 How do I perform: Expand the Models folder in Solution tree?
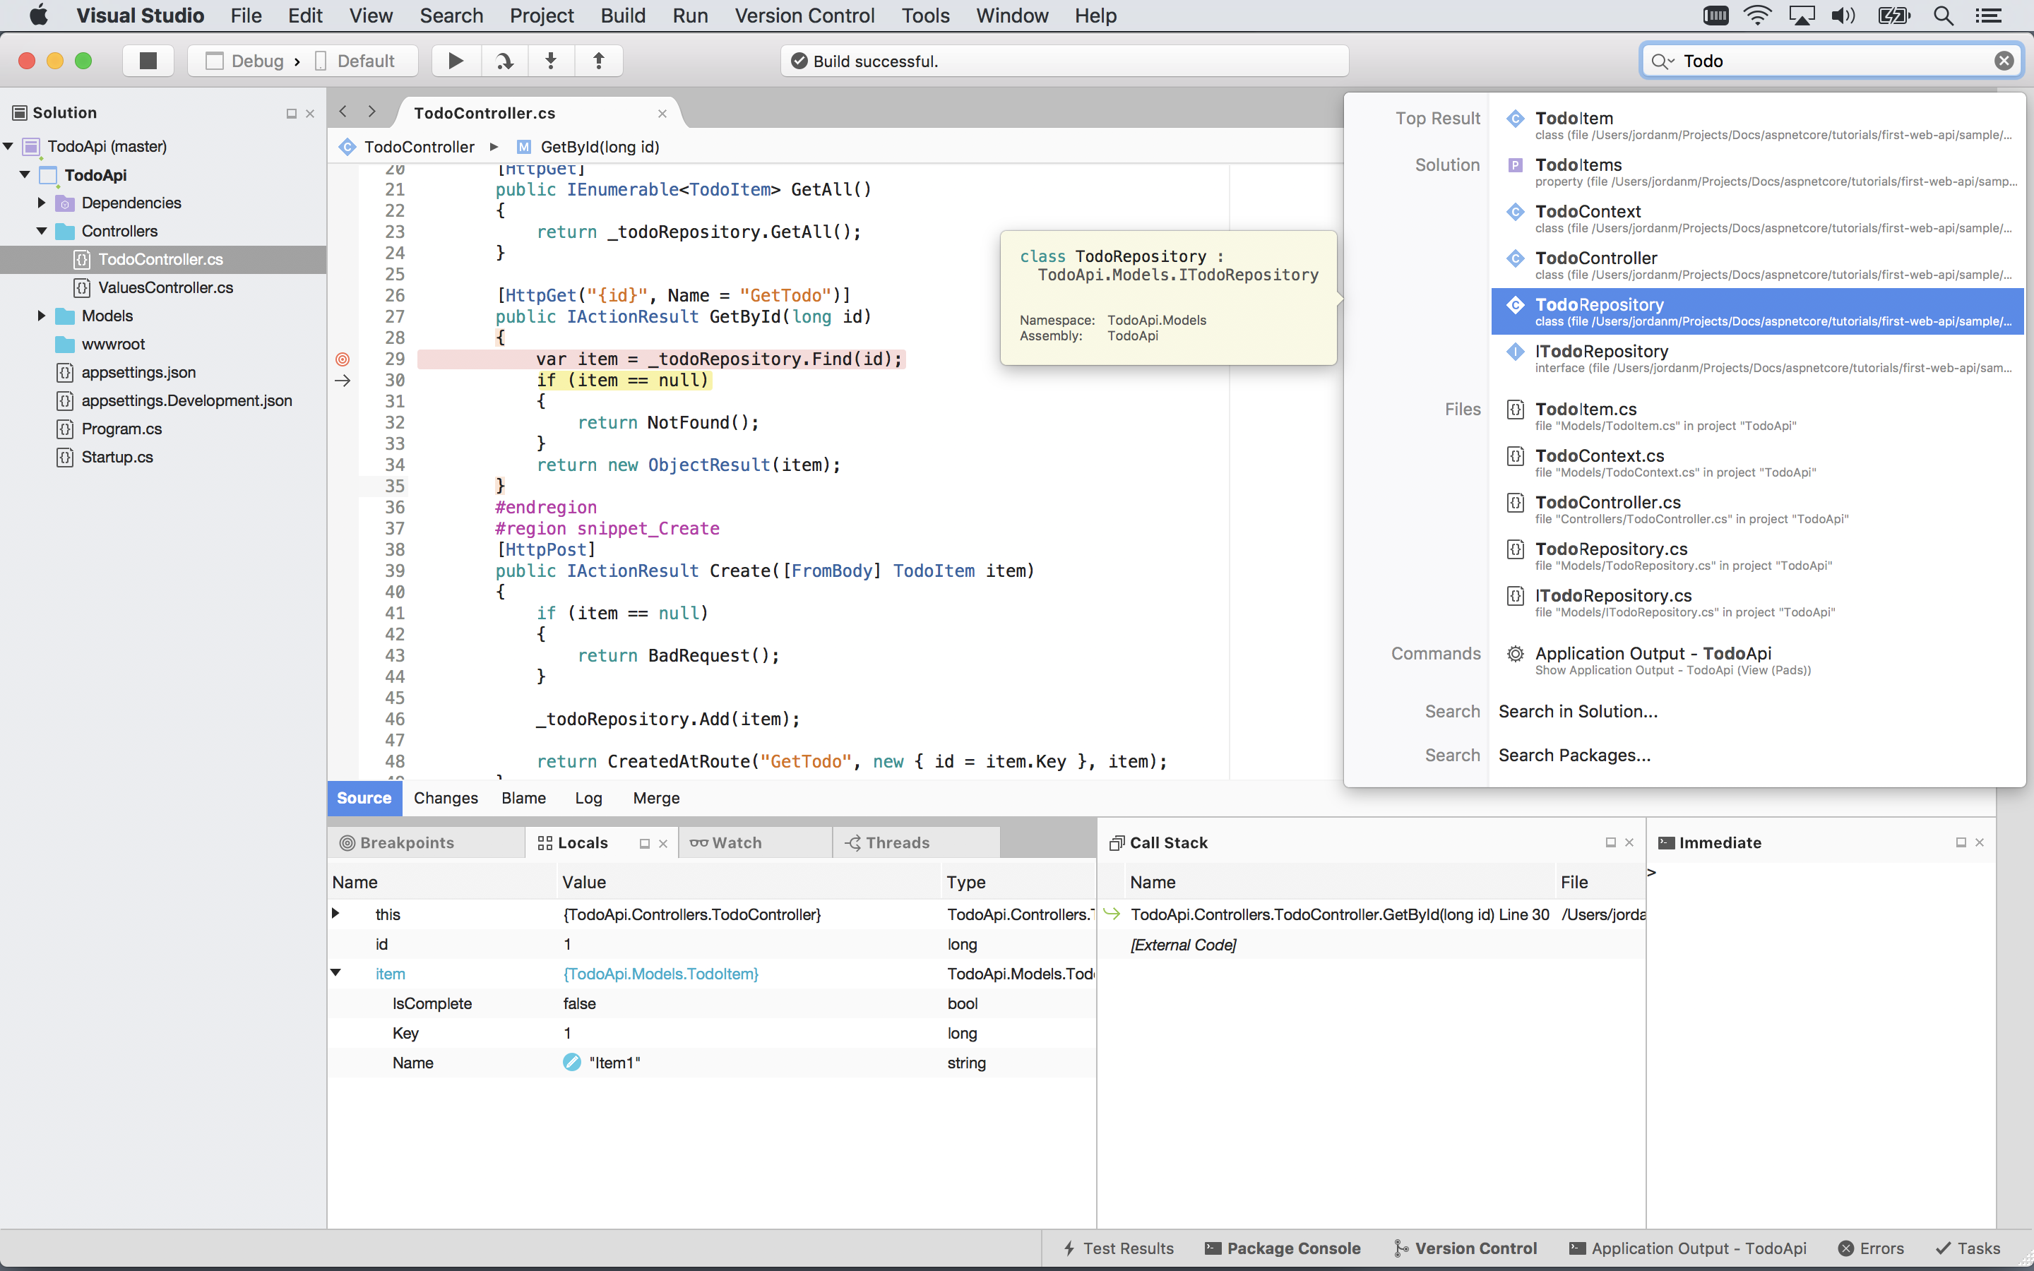click(x=41, y=315)
